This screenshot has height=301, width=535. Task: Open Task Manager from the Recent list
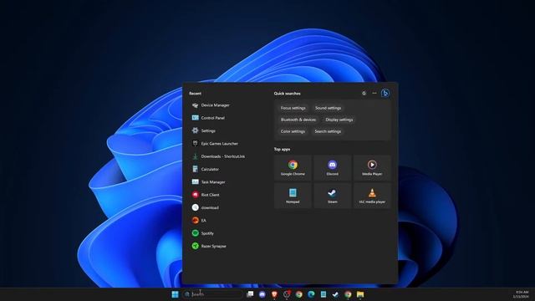click(x=209, y=182)
